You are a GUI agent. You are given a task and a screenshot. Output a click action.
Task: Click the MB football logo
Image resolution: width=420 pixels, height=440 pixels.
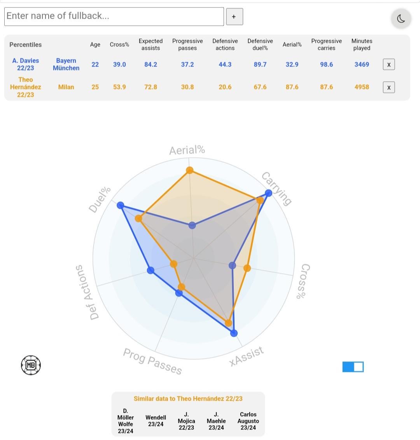pos(31,365)
